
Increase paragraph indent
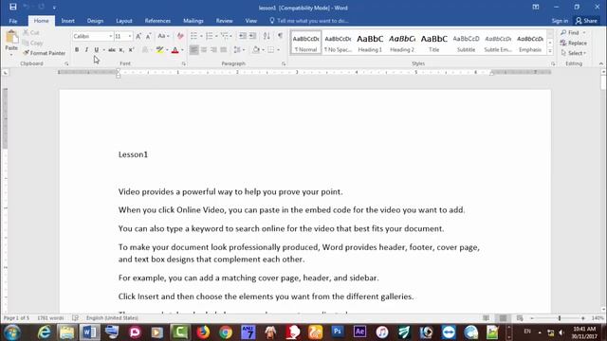point(252,36)
